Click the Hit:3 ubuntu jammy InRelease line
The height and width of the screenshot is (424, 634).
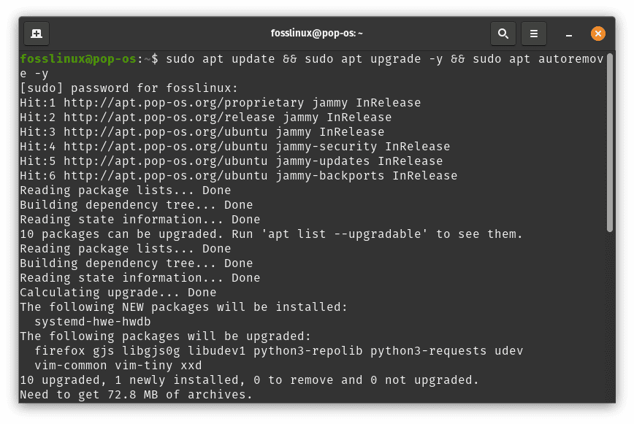pos(202,131)
